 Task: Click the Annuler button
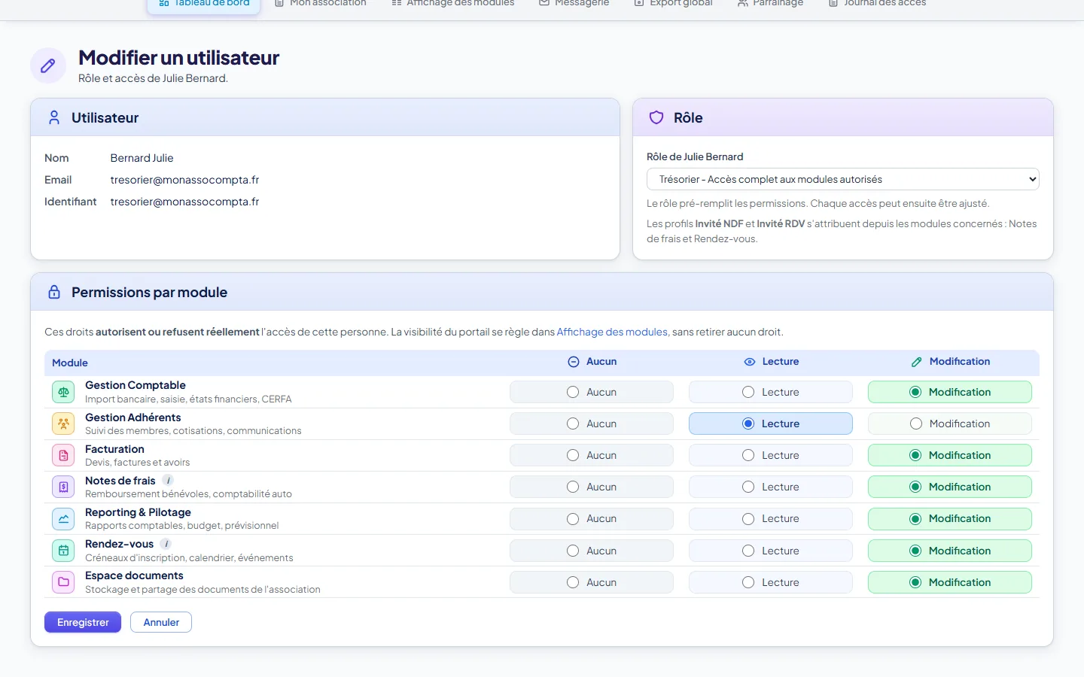pos(161,622)
